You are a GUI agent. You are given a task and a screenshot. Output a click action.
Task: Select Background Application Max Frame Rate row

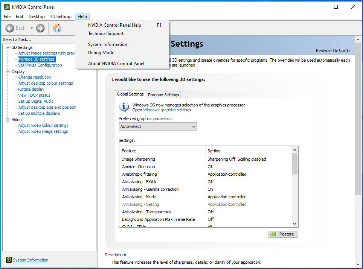point(206,219)
